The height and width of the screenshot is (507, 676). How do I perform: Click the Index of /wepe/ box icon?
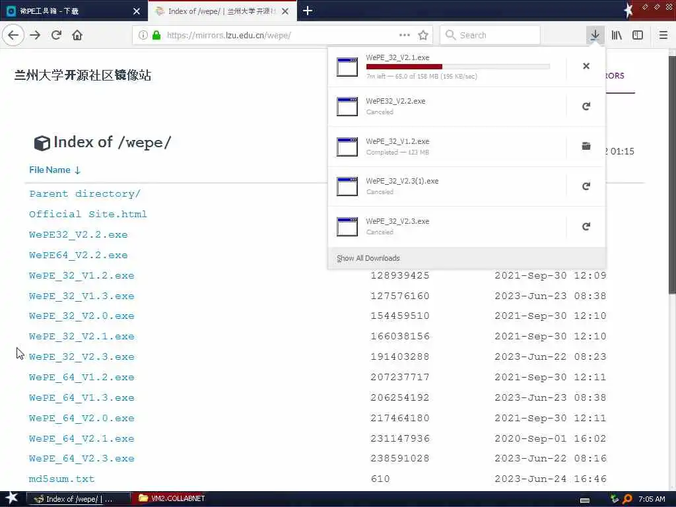[x=42, y=143]
